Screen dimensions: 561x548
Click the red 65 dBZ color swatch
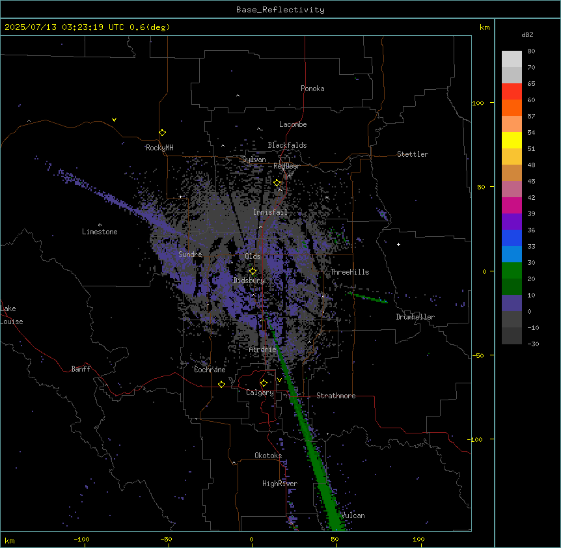[x=512, y=91]
